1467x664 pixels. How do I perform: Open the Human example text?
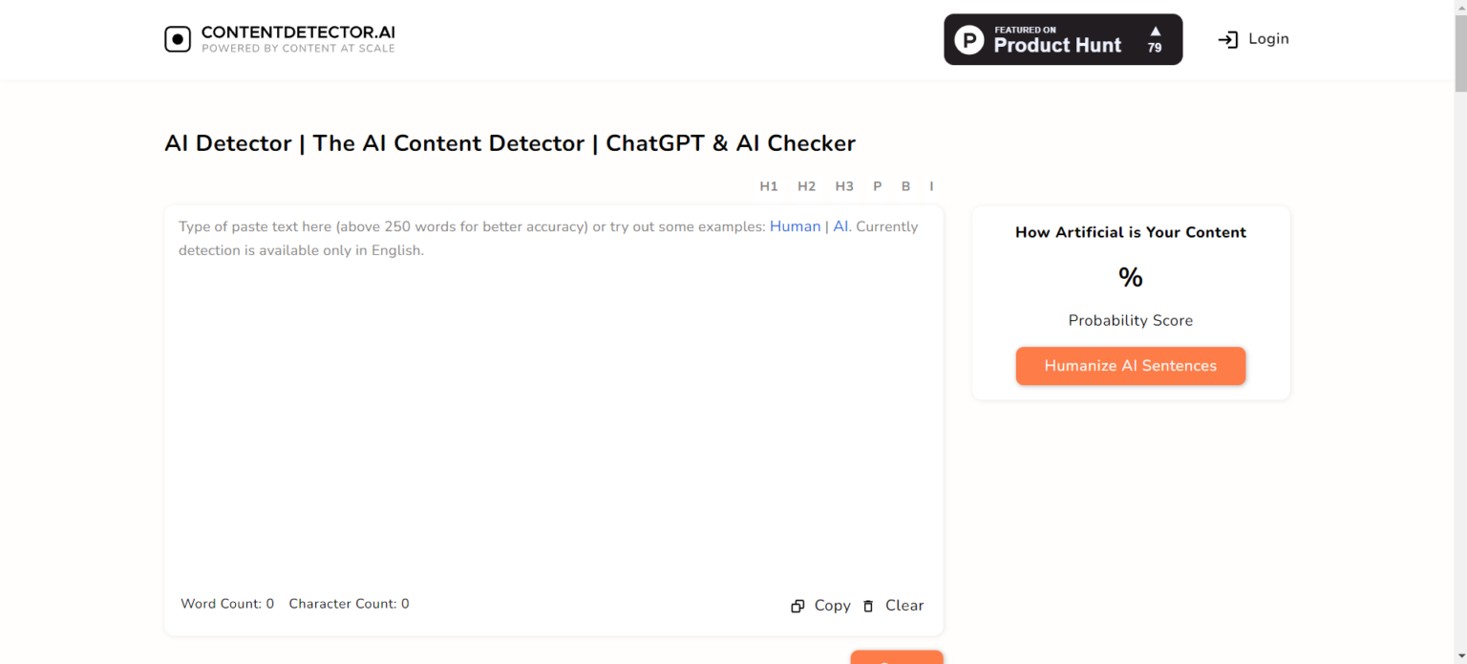[x=795, y=226]
